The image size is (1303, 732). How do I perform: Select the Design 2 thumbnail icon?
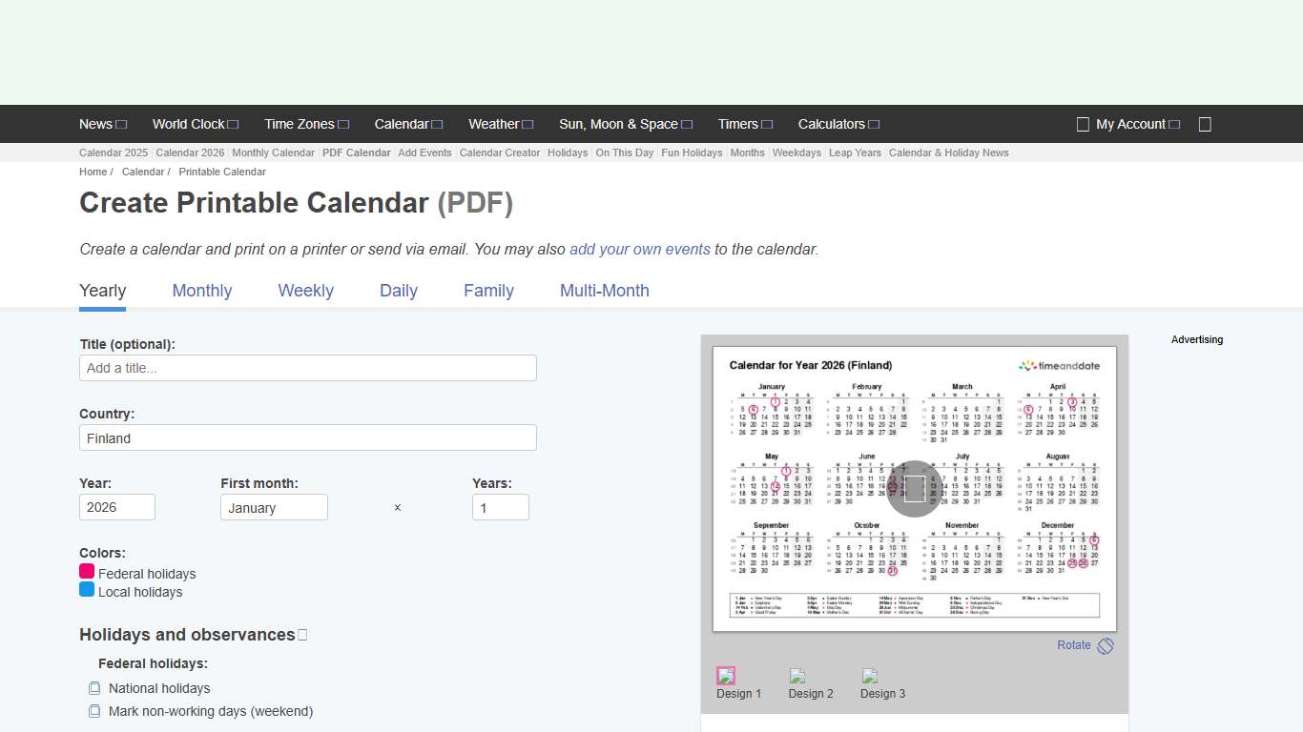click(796, 676)
